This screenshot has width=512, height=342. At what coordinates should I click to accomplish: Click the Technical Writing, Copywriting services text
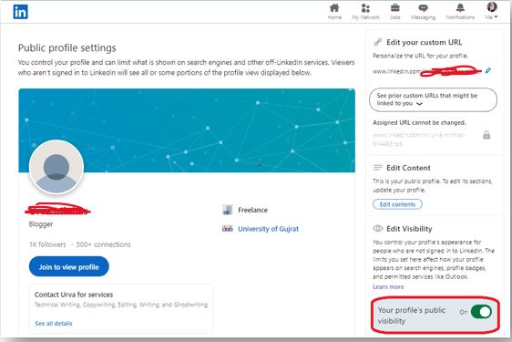point(121,305)
